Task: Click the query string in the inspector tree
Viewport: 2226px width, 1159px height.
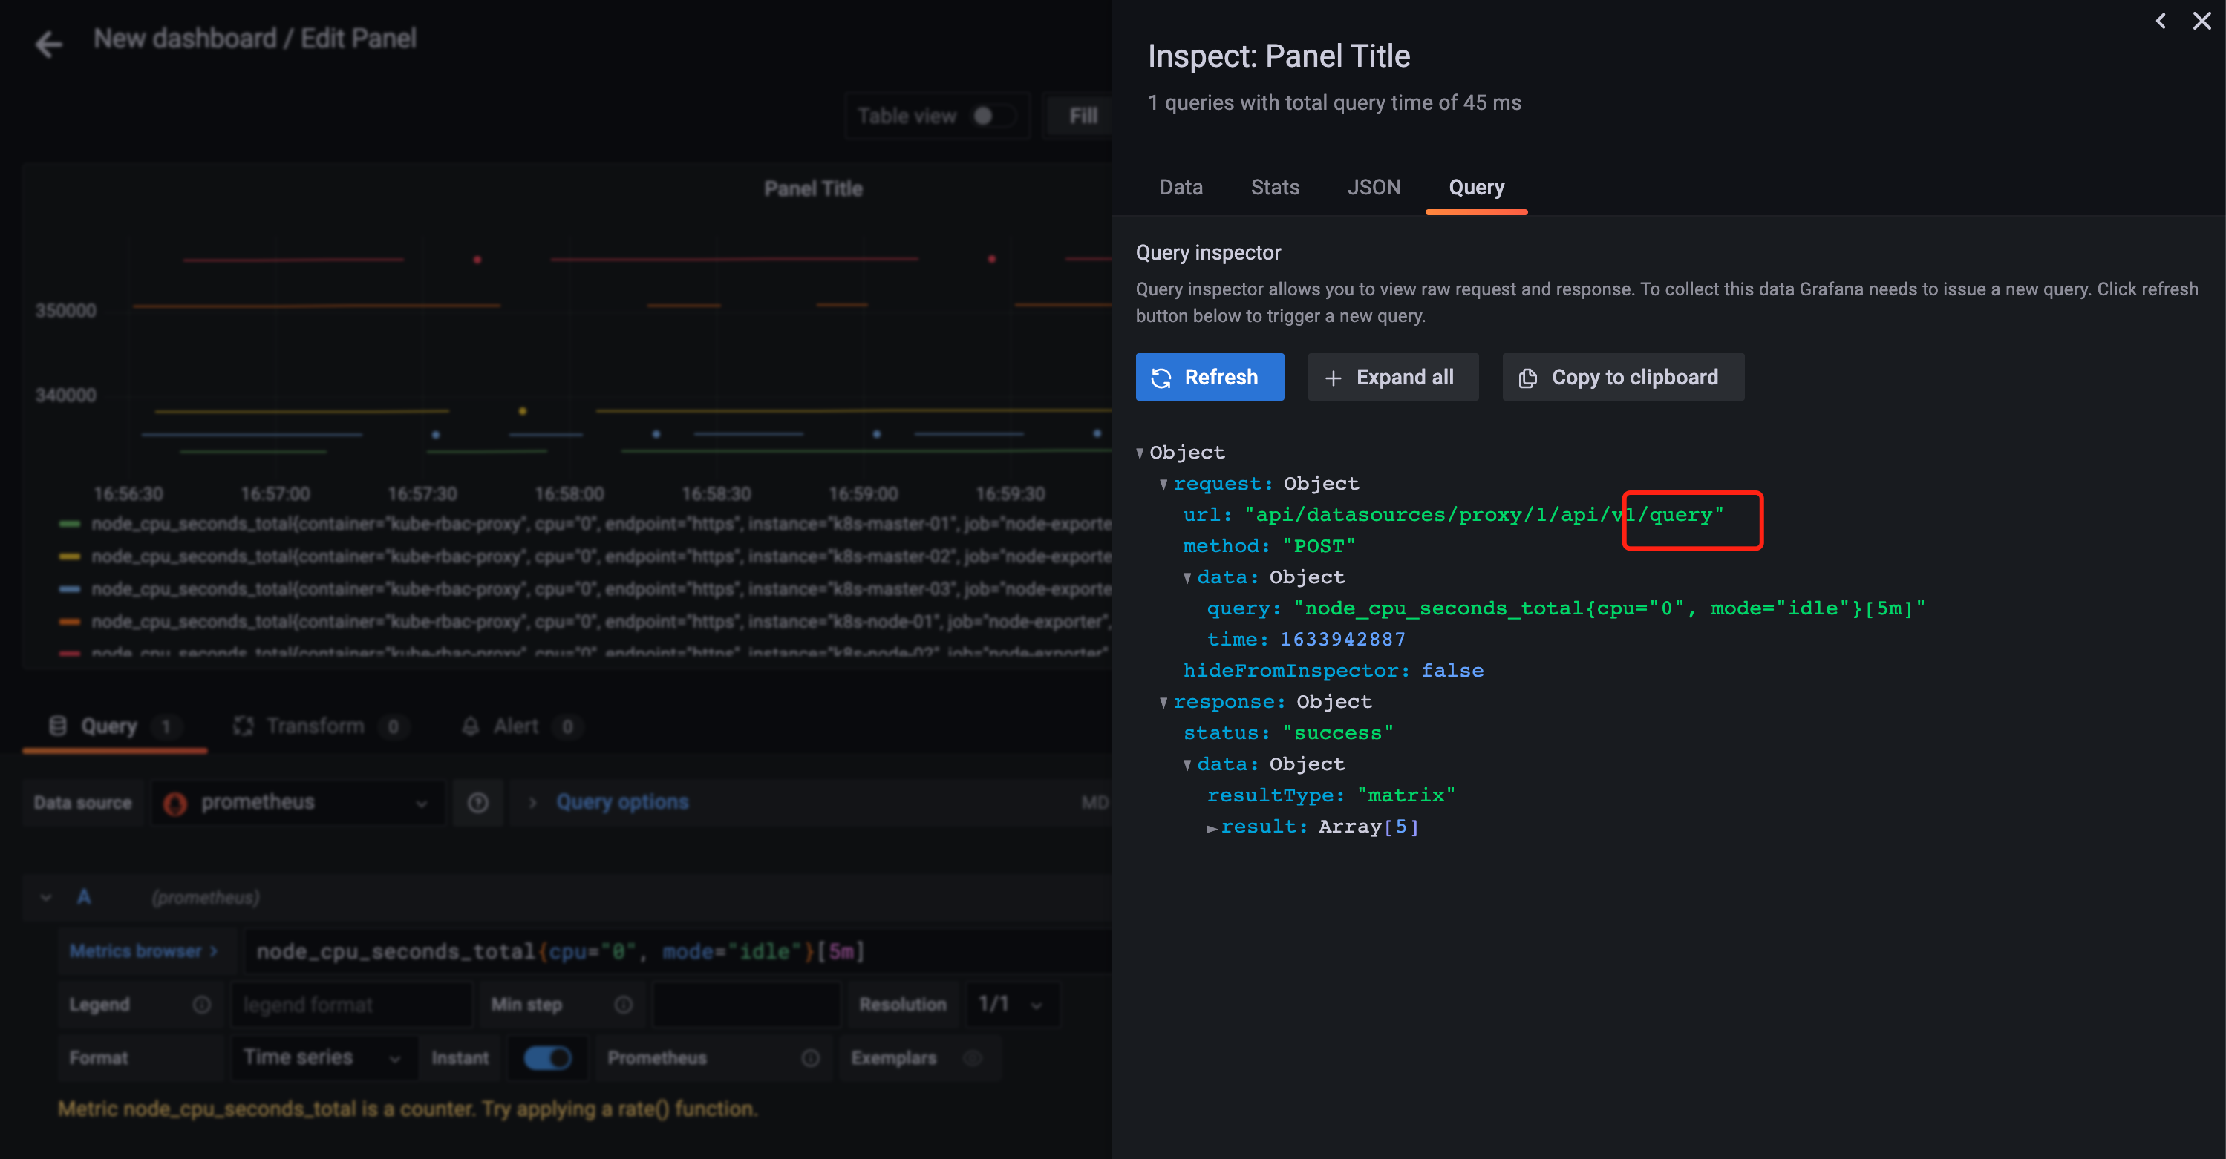Action: [x=1609, y=608]
